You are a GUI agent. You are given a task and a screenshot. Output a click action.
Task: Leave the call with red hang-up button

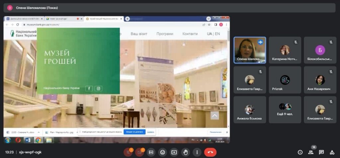[x=210, y=152]
